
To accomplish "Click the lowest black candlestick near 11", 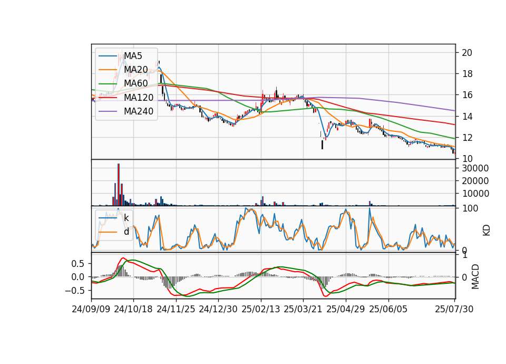I will pos(322,145).
